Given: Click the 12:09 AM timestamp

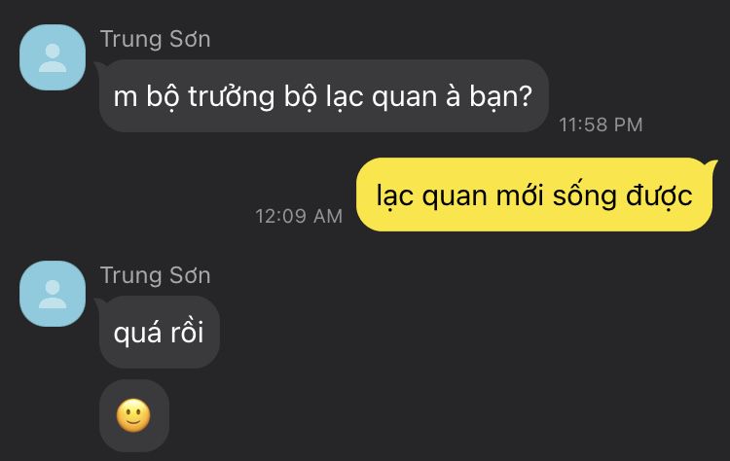Looking at the screenshot, I should (x=299, y=216).
